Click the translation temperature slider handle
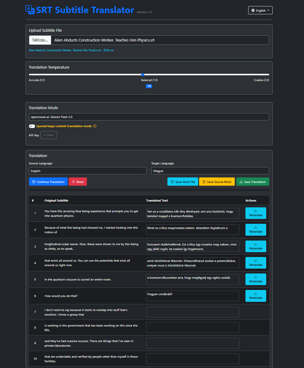The image size is (304, 368). click(x=143, y=74)
